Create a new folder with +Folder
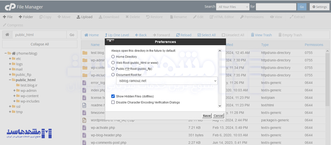The width and height of the screenshot is (331, 145). pyautogui.click(x=26, y=17)
